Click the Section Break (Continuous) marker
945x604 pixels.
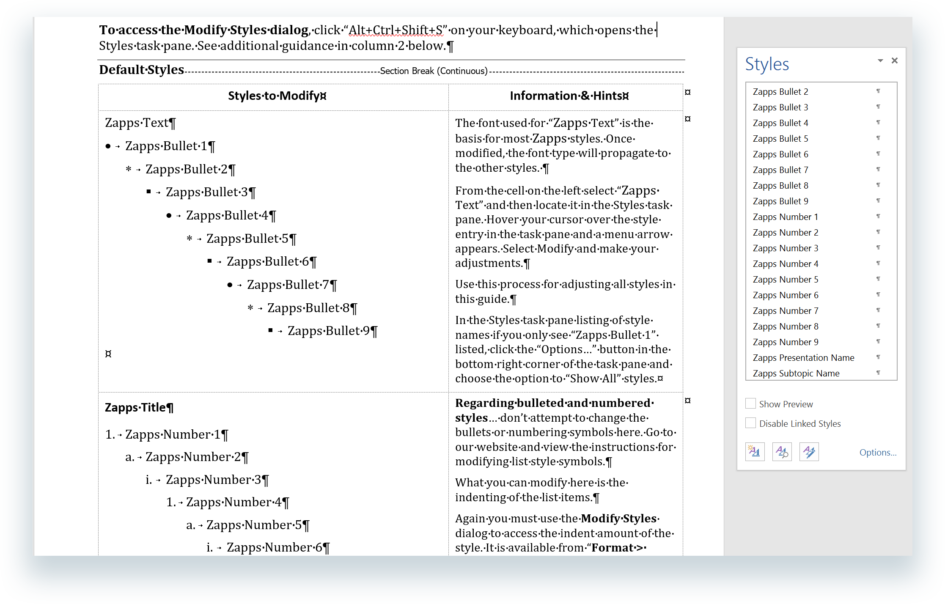[434, 71]
